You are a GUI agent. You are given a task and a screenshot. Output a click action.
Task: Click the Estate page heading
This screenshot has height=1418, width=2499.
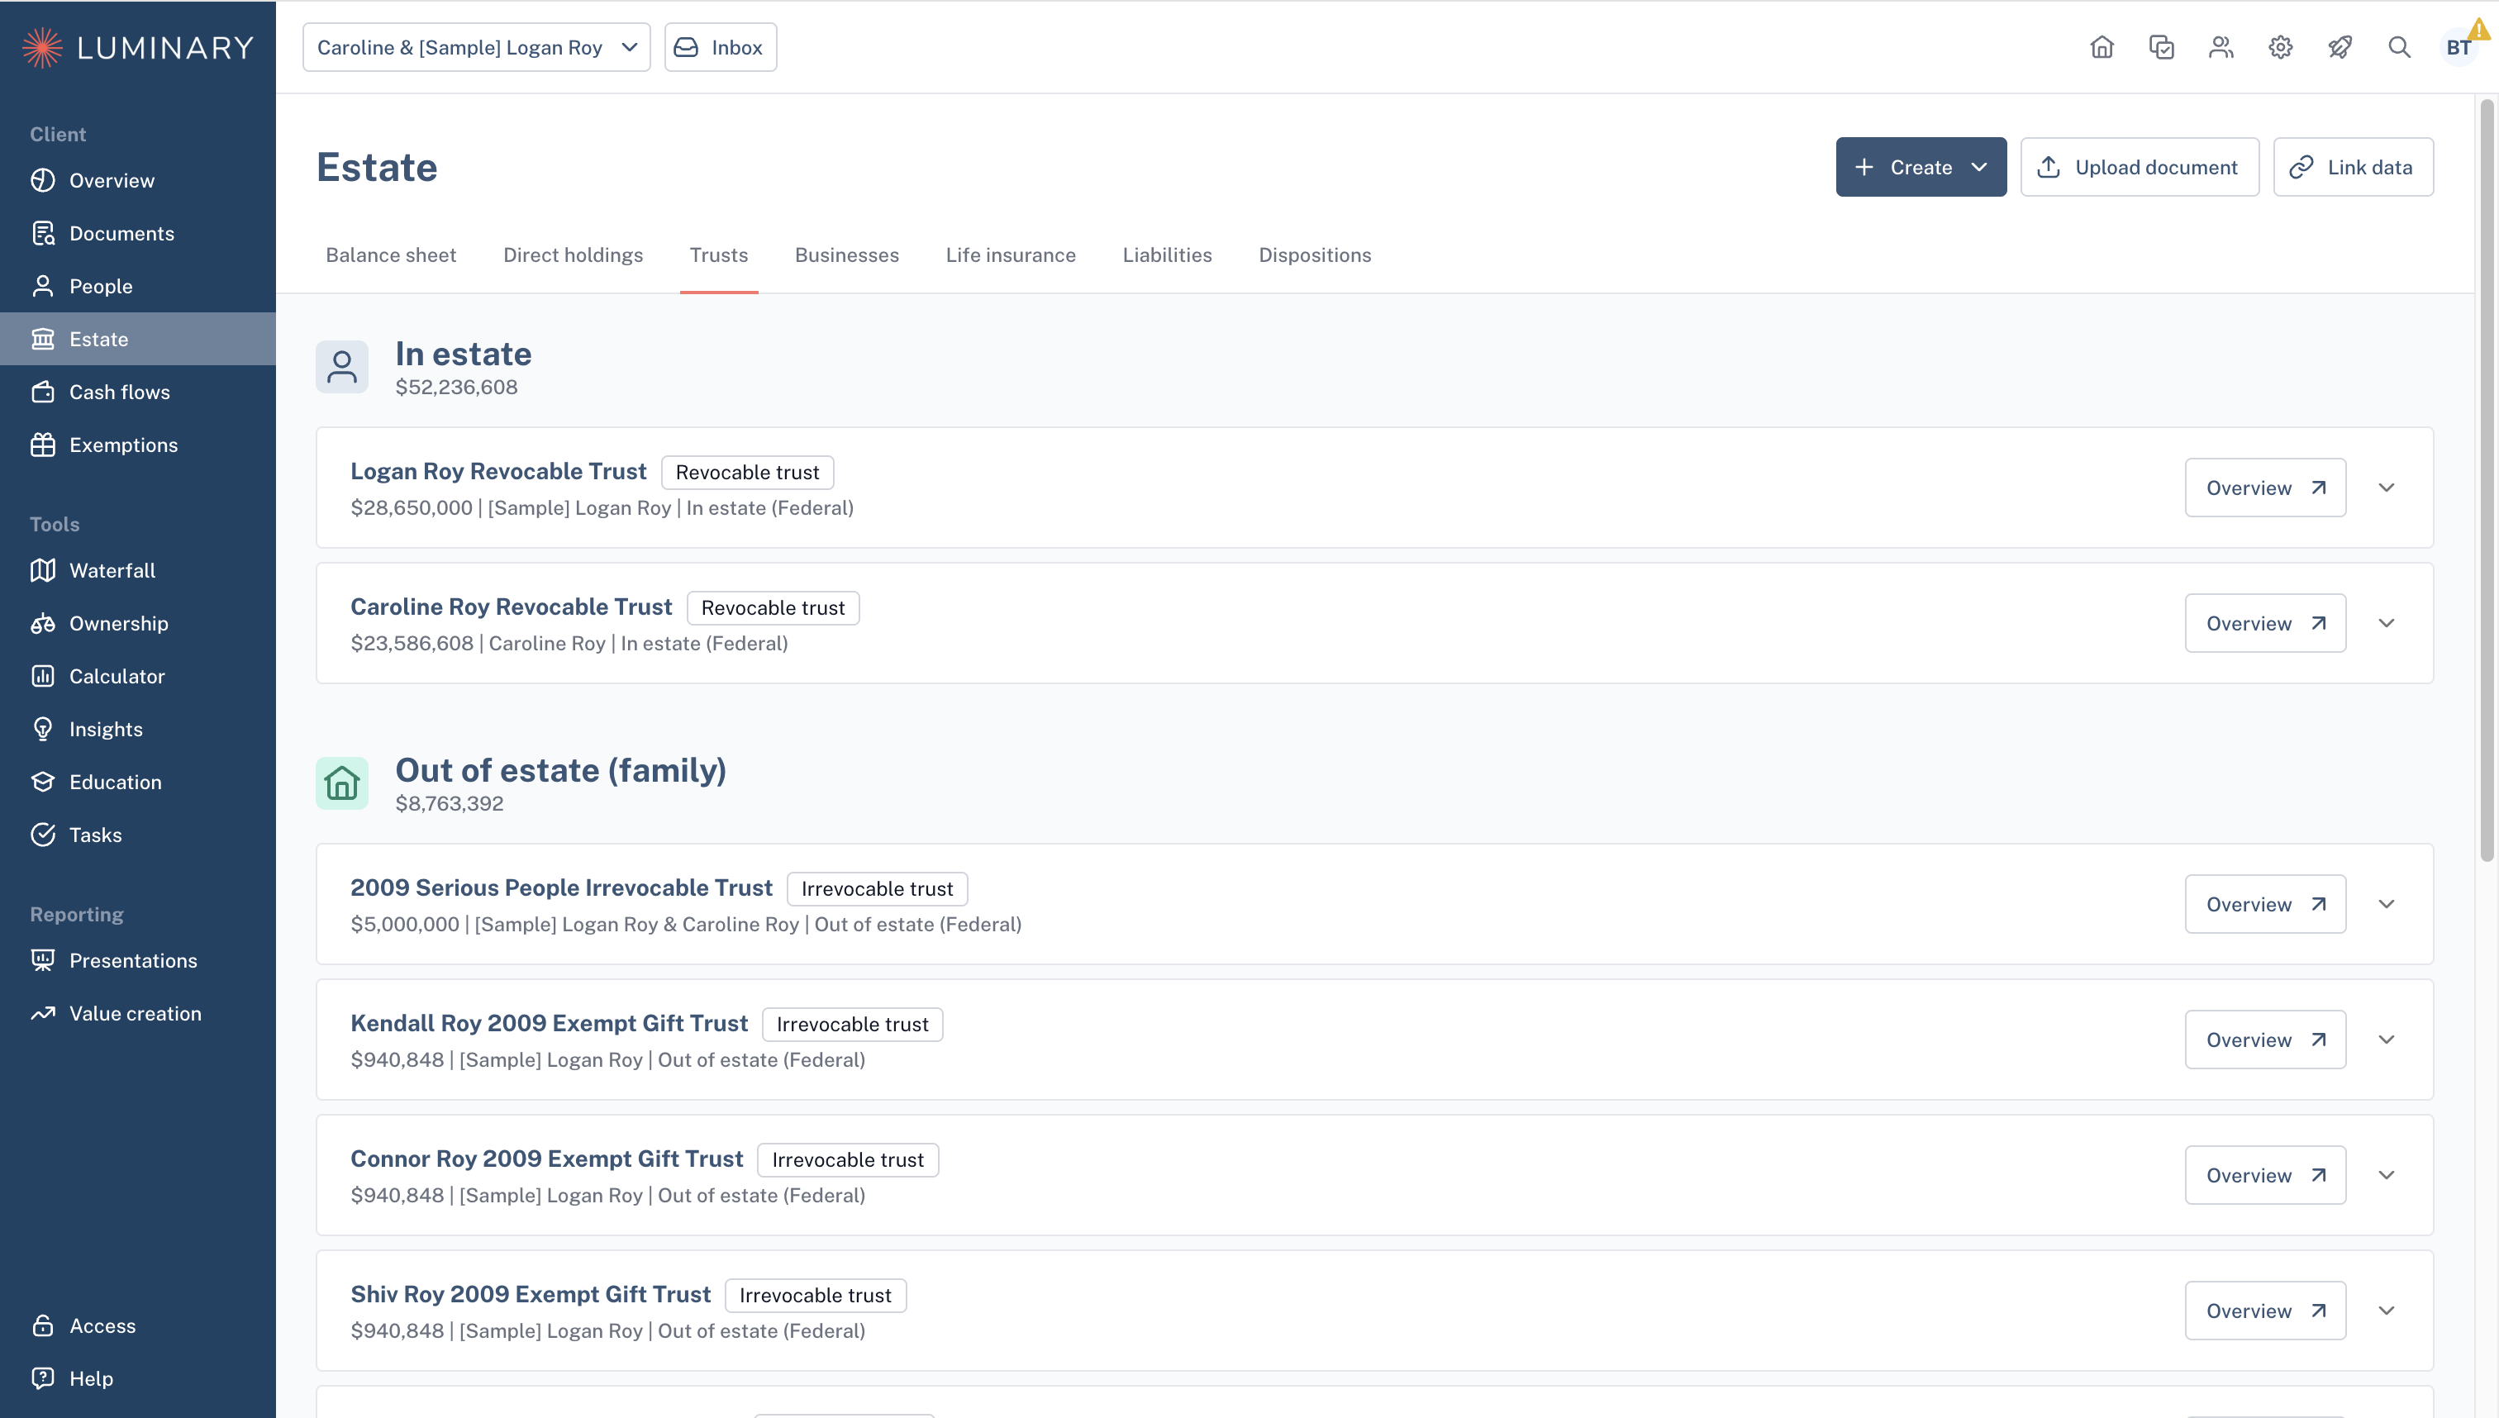click(x=377, y=167)
